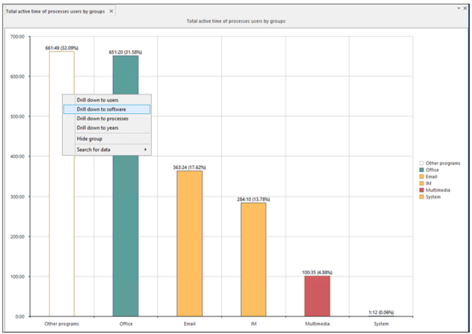The width and height of the screenshot is (472, 334).
Task: Choose Drill down to software
Action: coord(101,109)
